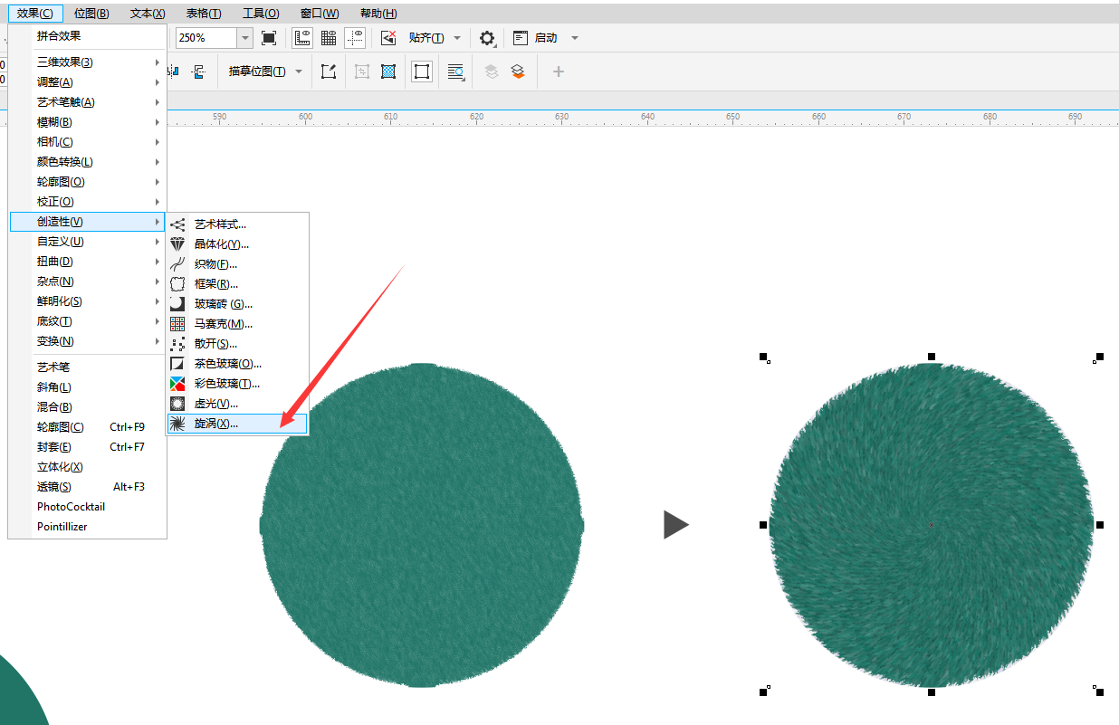Expand 扭曲(D) submenu

point(88,262)
